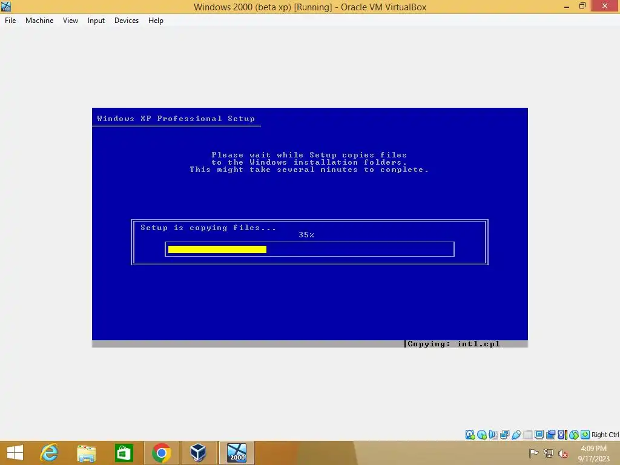Open the Machine menu

[39, 21]
